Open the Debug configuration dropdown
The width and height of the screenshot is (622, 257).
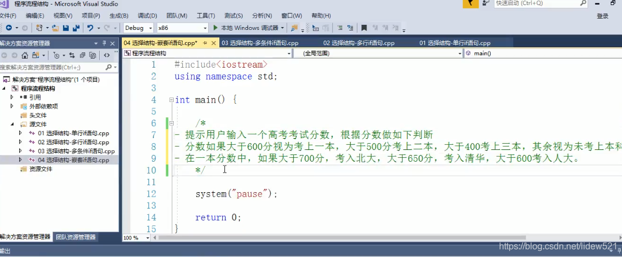(151, 28)
